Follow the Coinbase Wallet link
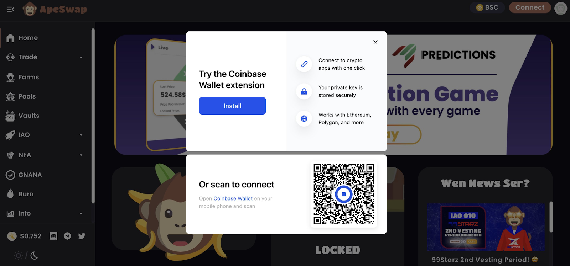Screen dimensions: 570x266 coord(233,198)
